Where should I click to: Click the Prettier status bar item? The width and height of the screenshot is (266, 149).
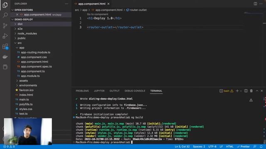pyautogui.click(x=244, y=147)
